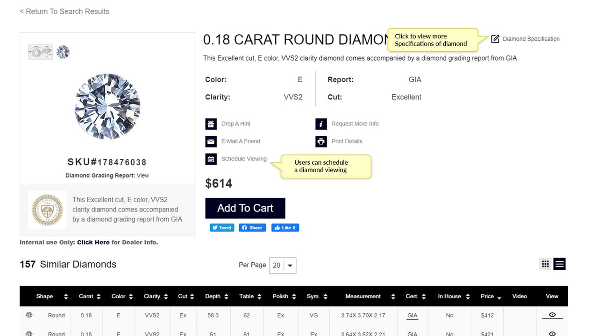598x336 pixels.
Task: Sort the table by Price
Action: [x=489, y=296]
